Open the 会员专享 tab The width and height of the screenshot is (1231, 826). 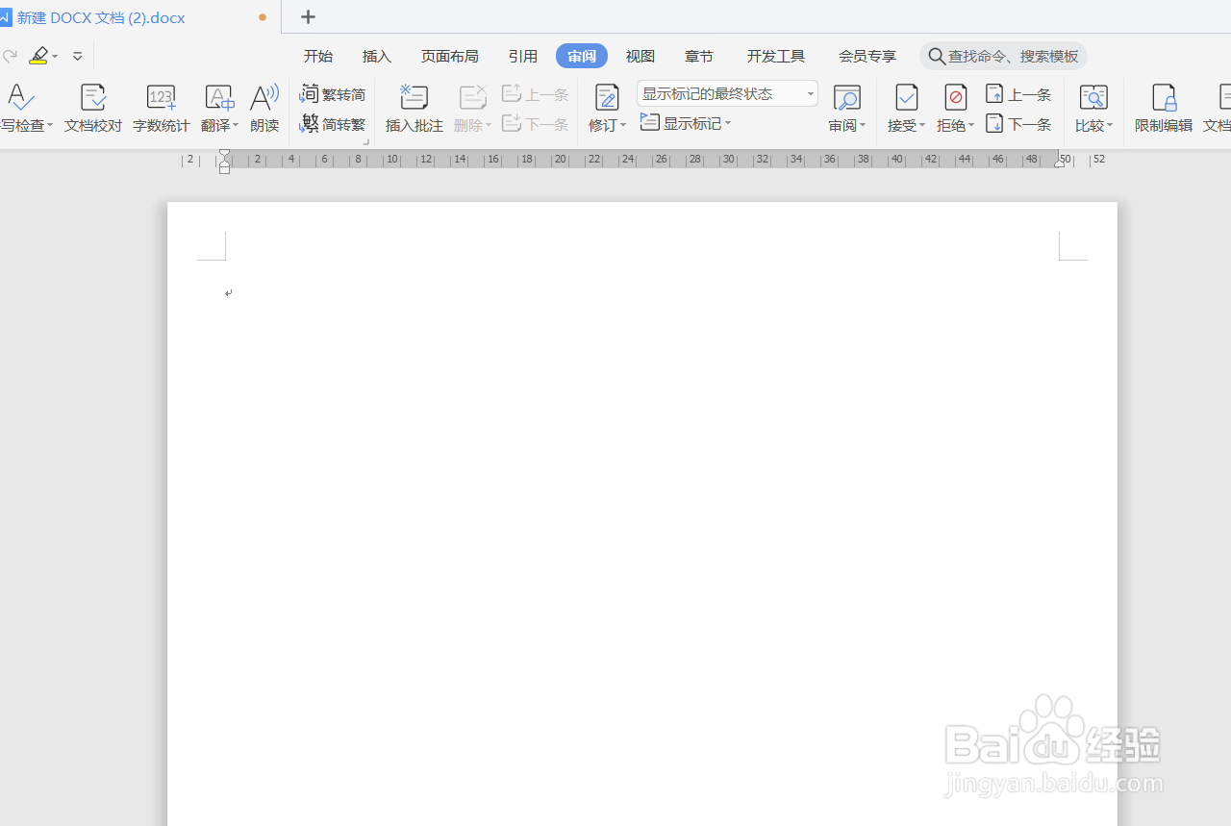867,57
